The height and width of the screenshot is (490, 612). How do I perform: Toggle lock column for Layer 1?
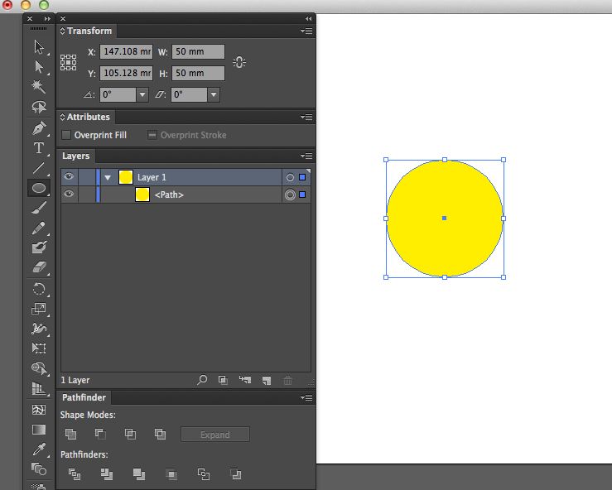(x=87, y=177)
